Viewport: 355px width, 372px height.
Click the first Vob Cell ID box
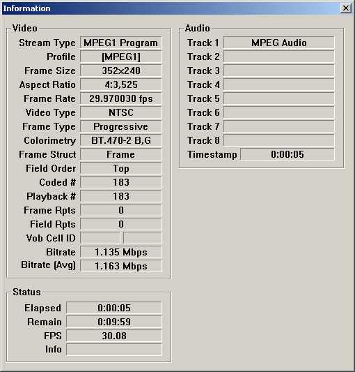point(100,238)
